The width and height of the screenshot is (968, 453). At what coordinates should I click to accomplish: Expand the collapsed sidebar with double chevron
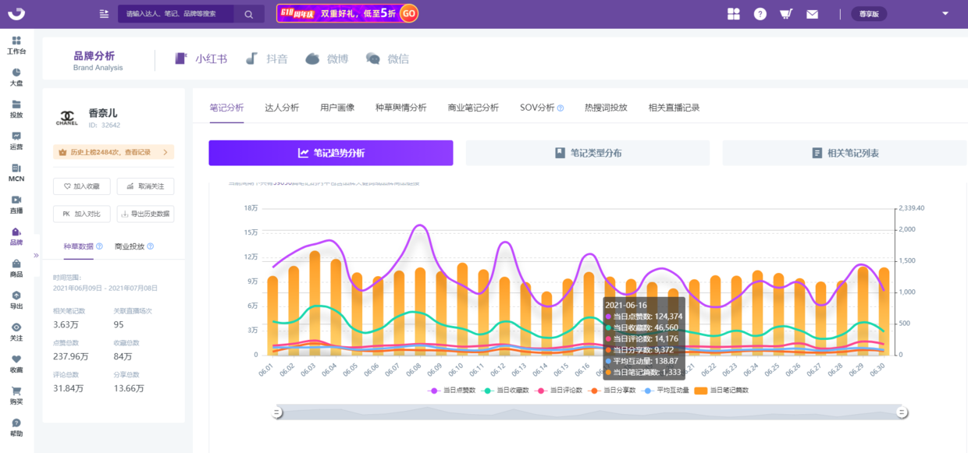[x=36, y=255]
